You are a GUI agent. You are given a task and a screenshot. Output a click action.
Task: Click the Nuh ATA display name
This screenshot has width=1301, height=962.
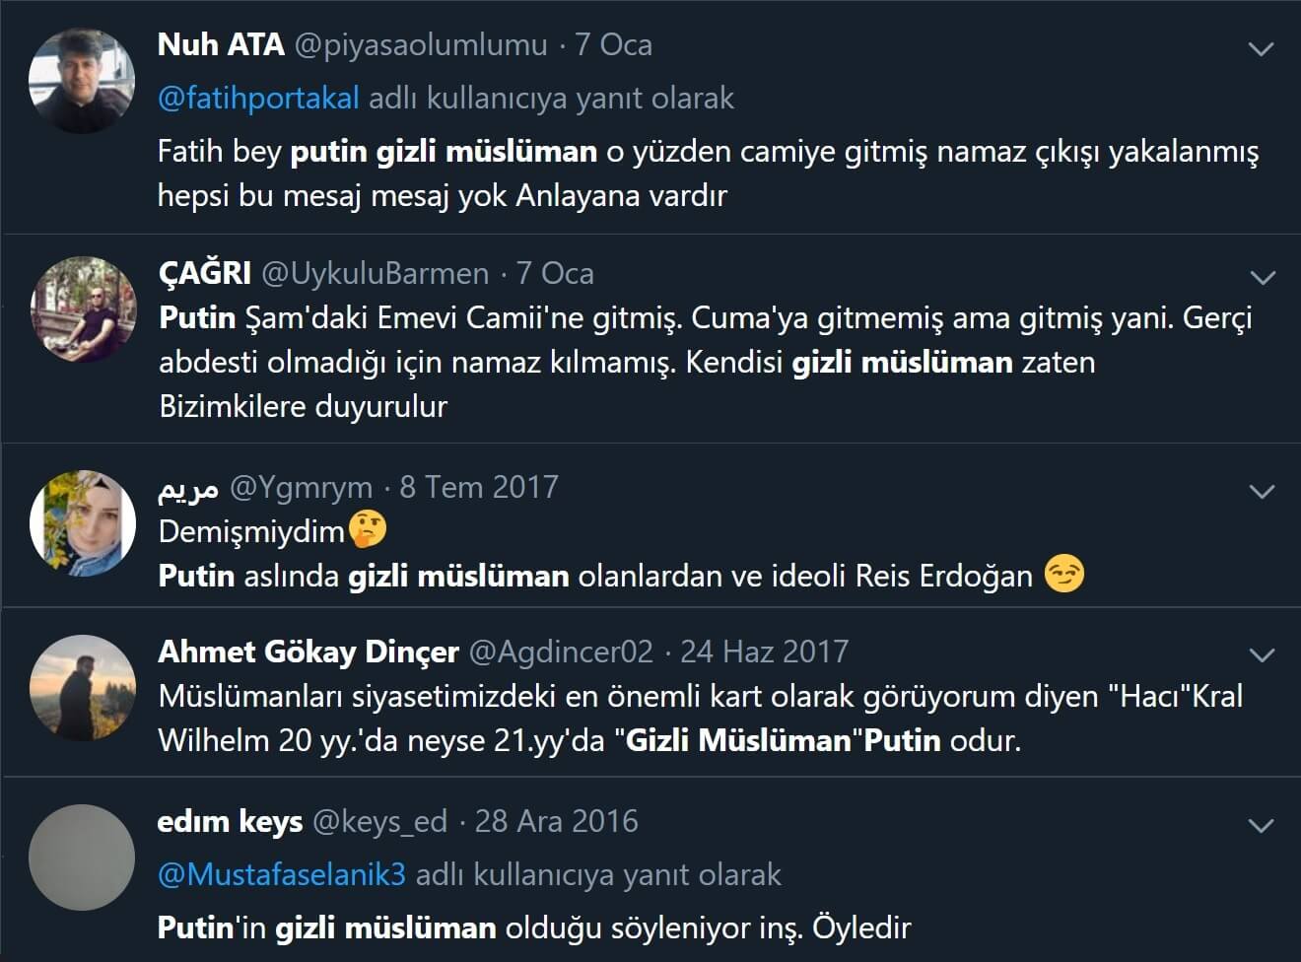pos(221,45)
